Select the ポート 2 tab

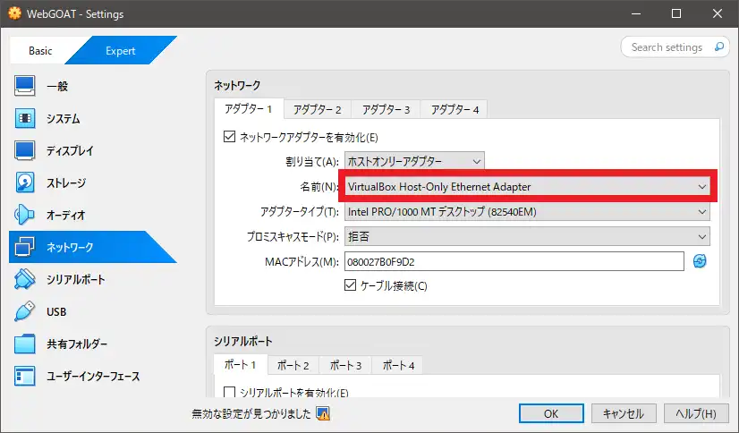pyautogui.click(x=293, y=365)
